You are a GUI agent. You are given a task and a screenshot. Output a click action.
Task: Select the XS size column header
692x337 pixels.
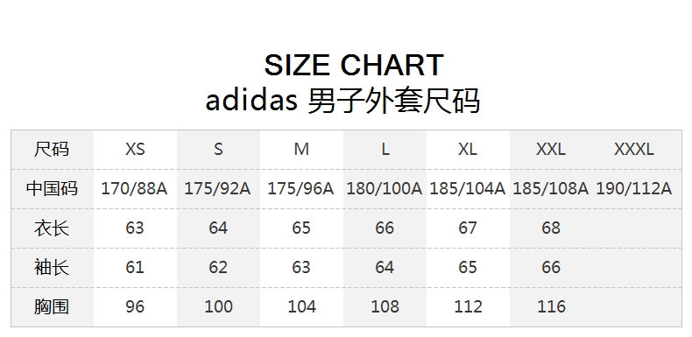coord(135,150)
